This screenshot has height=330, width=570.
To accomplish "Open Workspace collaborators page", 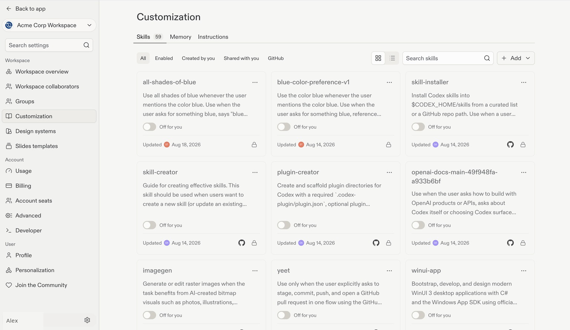I will point(49,86).
